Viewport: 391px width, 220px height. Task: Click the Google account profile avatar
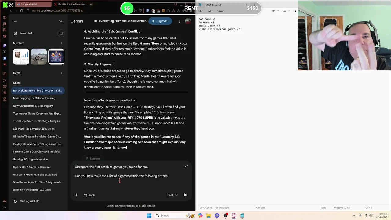tap(188, 21)
